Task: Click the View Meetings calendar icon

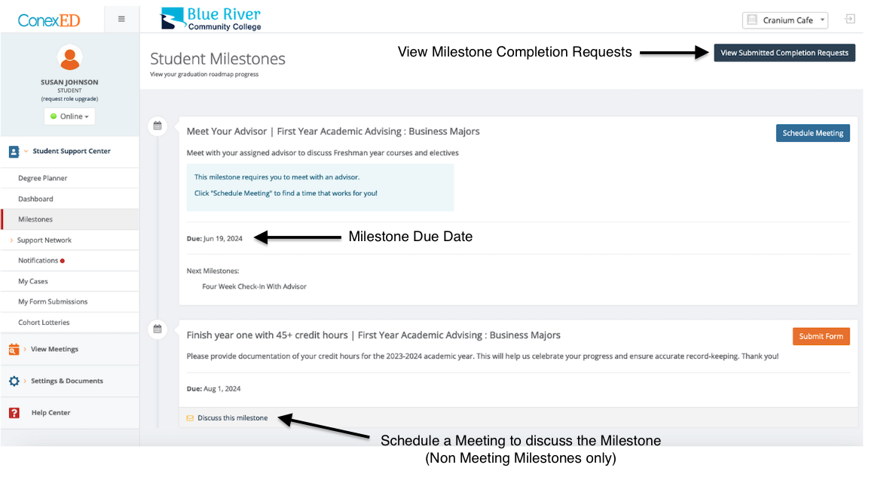Action: click(14, 350)
